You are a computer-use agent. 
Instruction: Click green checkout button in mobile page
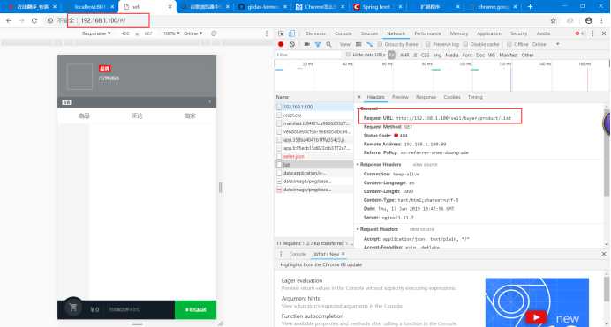click(196, 309)
